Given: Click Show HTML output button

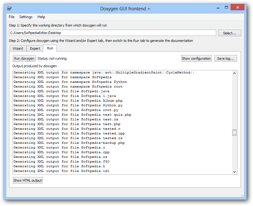Looking at the screenshot, I should [27, 180].
